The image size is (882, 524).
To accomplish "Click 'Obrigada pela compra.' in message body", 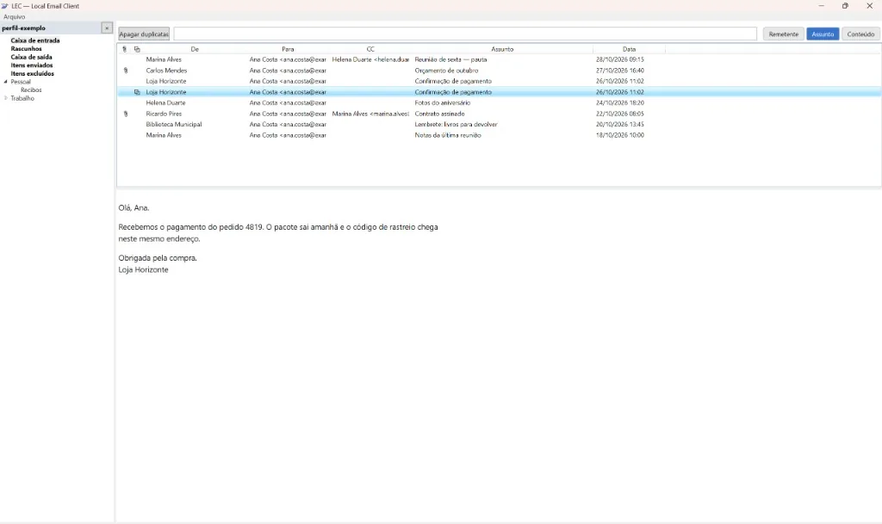I will pos(158,258).
